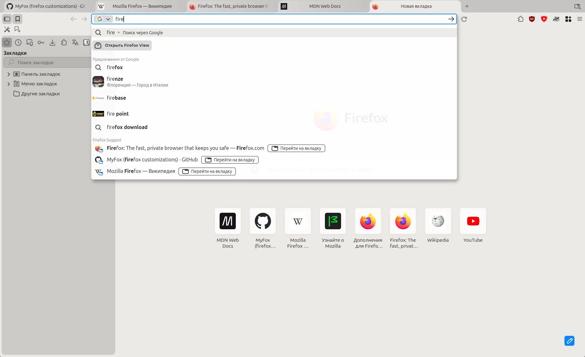The height and width of the screenshot is (357, 585).
Task: Select the Новая вкладка tab
Action: tap(415, 6)
